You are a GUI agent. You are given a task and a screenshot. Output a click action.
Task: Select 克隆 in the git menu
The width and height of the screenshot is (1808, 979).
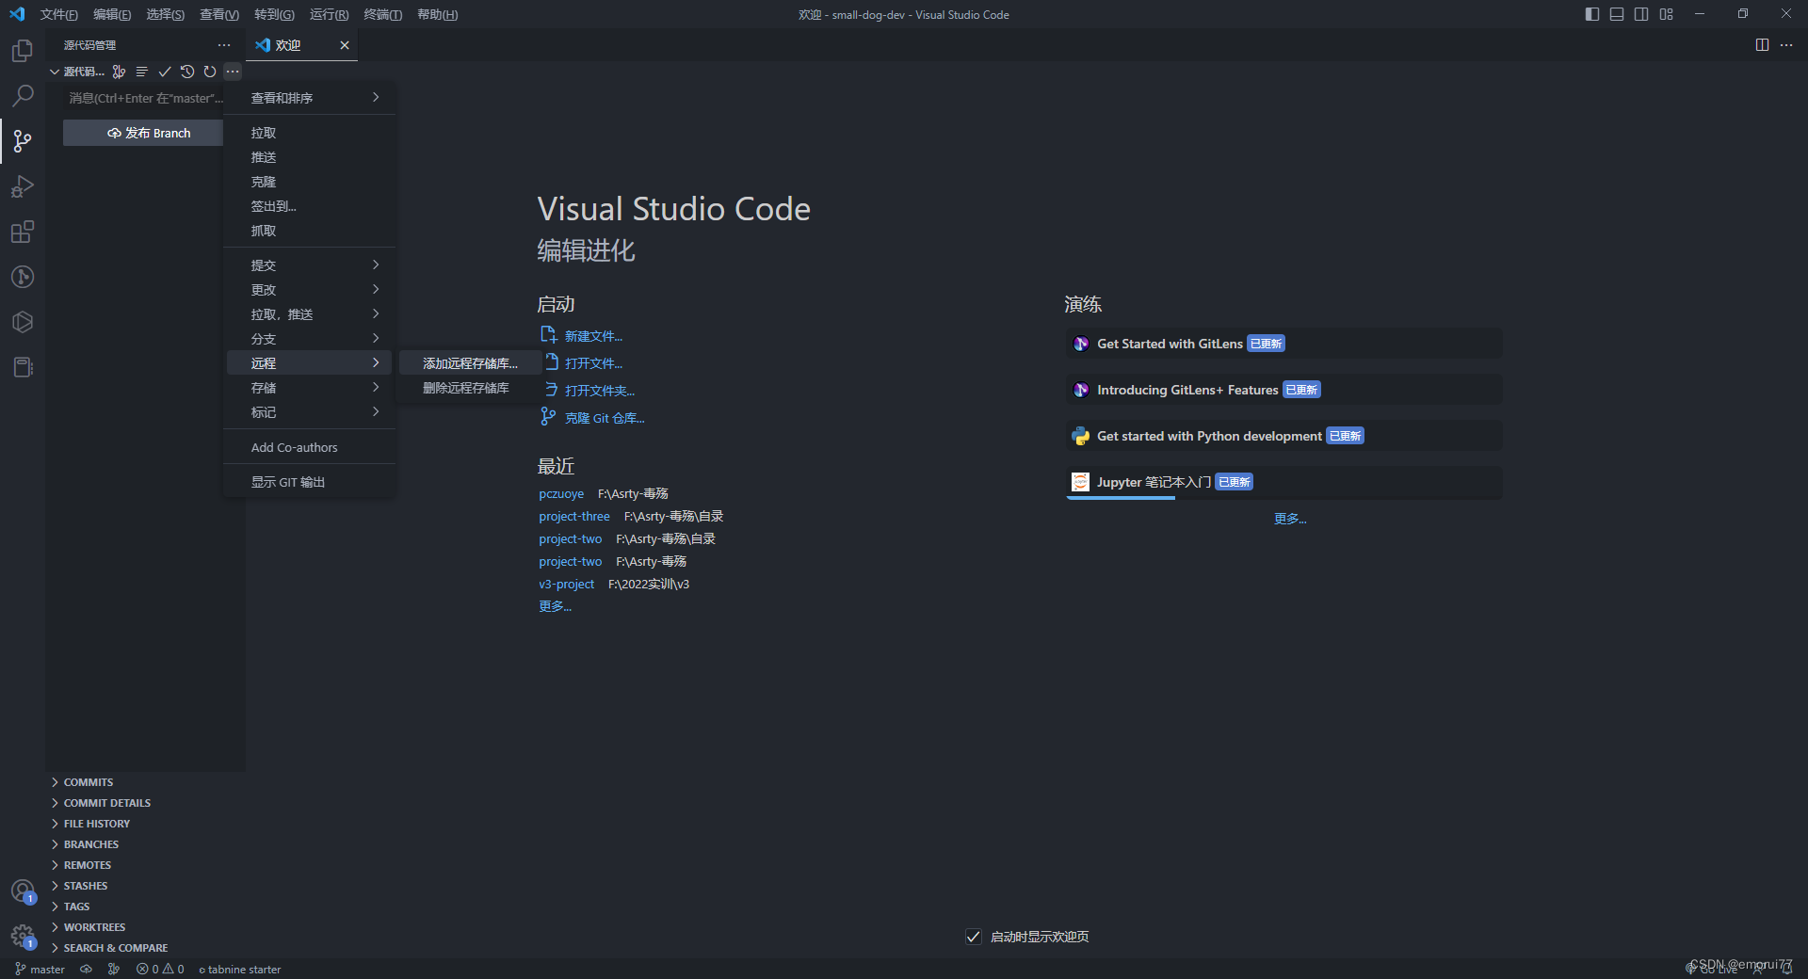point(309,182)
